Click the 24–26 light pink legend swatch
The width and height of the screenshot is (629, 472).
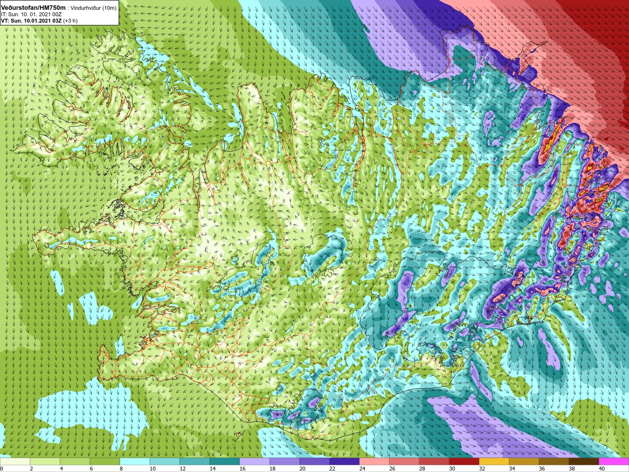coord(375,462)
